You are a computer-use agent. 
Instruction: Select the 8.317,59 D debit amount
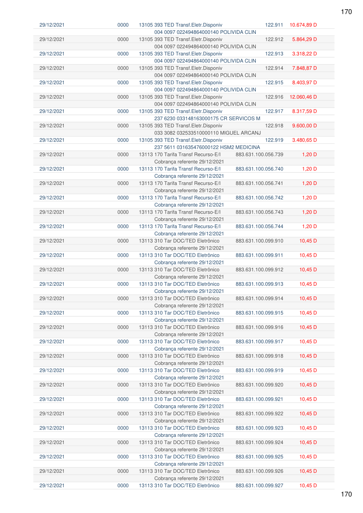click(304, 111)
